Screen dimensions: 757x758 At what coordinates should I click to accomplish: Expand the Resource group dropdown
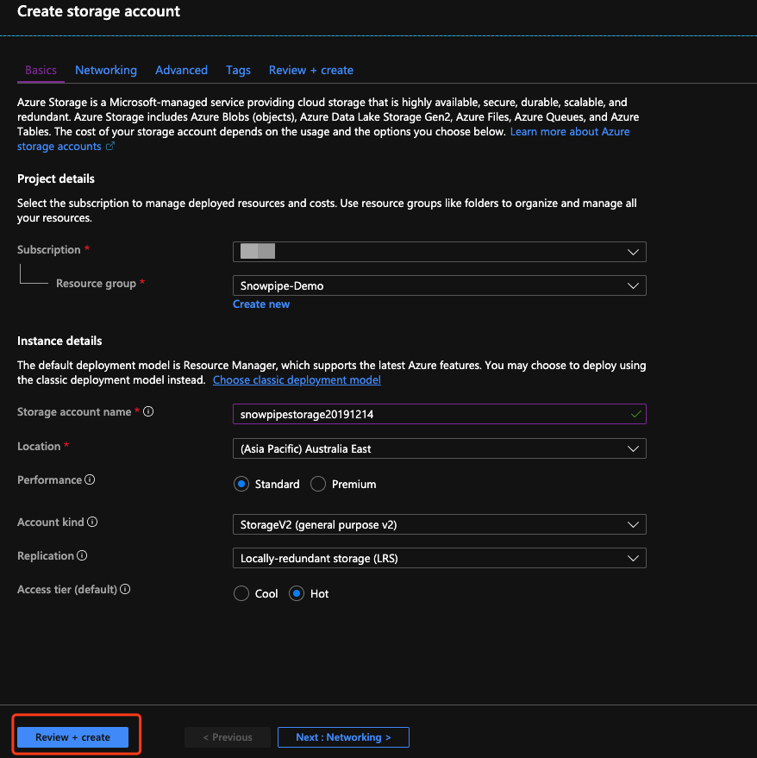[x=440, y=285]
